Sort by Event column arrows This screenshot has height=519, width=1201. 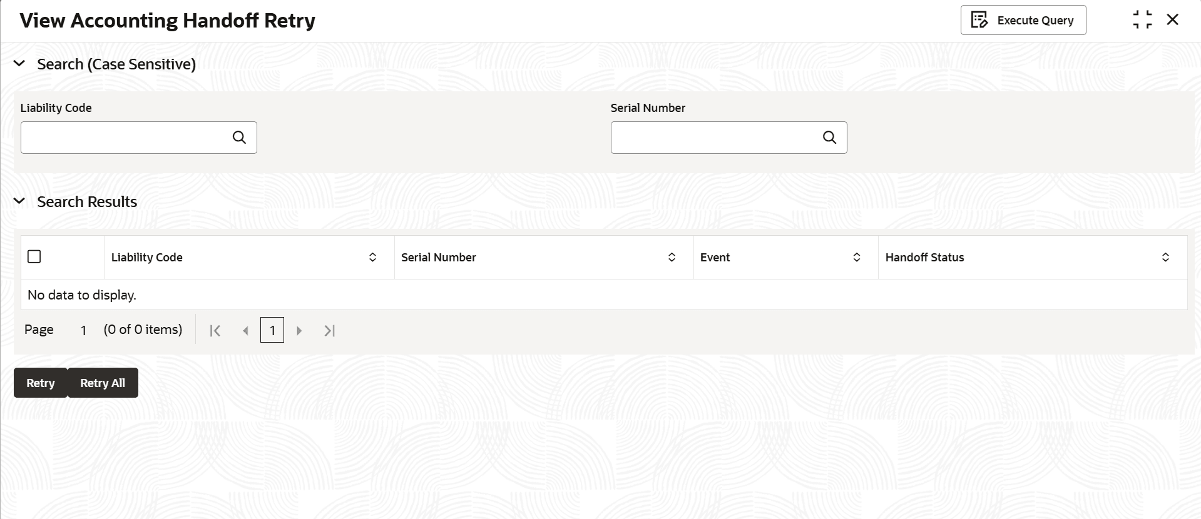[x=857, y=257]
